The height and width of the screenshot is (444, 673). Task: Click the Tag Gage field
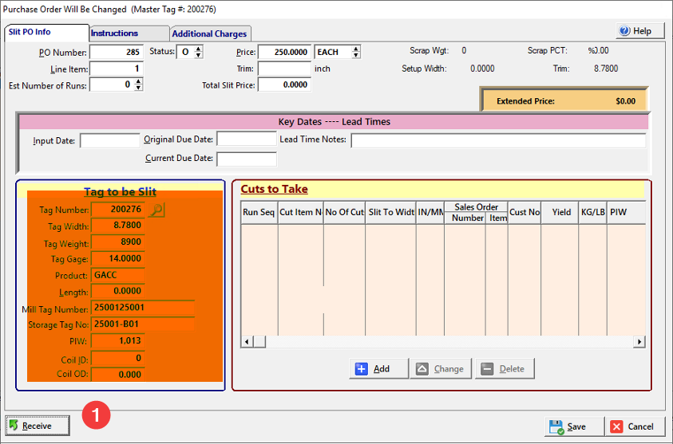point(117,258)
